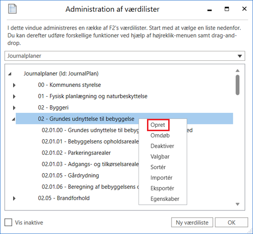
Task: Open Egenskaber from the context menu
Action: 165,199
